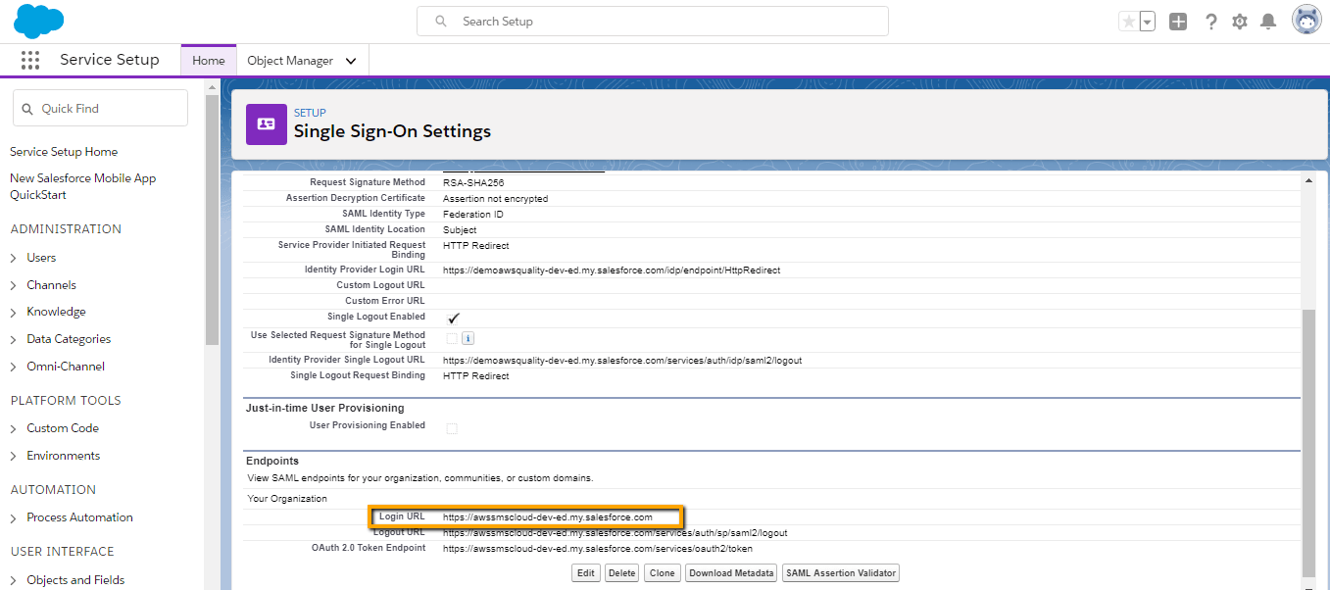Expand the Data Categories chevron
The height and width of the screenshot is (590, 1330).
[14, 340]
